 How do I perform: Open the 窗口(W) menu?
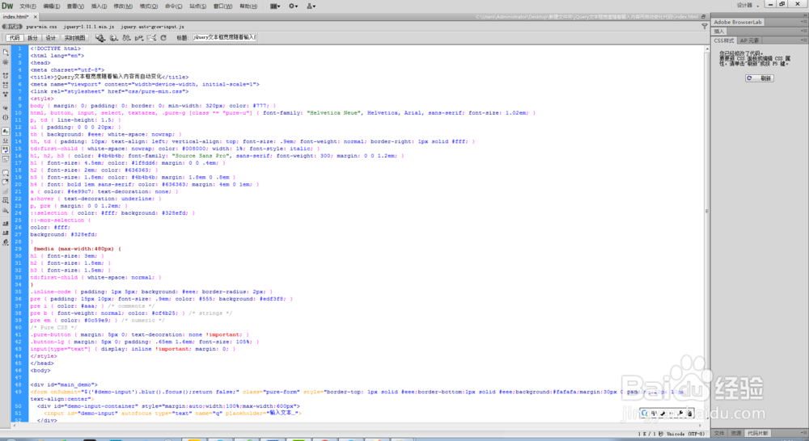(223, 6)
